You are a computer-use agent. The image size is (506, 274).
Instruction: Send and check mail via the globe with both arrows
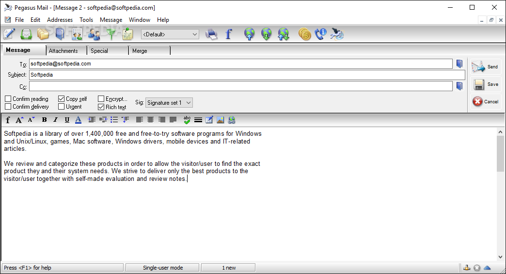click(284, 34)
